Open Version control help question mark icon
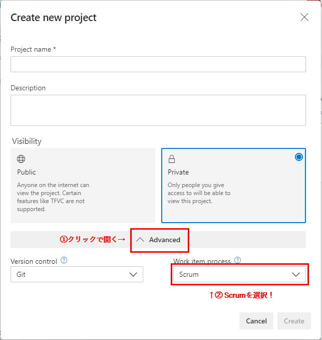This screenshot has width=322, height=340. coord(64,260)
